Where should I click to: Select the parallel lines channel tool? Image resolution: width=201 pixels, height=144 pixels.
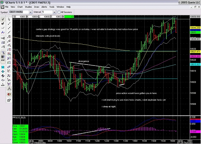coord(9,67)
